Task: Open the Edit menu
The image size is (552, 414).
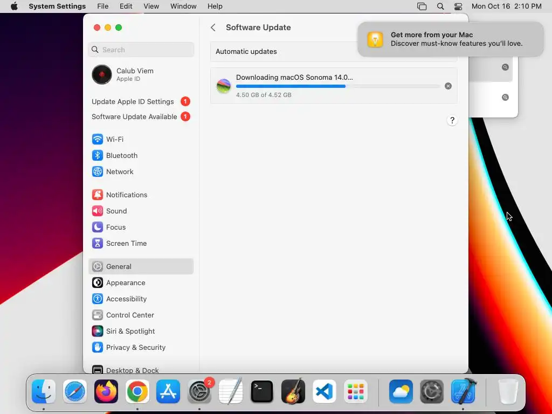Action: click(x=126, y=6)
